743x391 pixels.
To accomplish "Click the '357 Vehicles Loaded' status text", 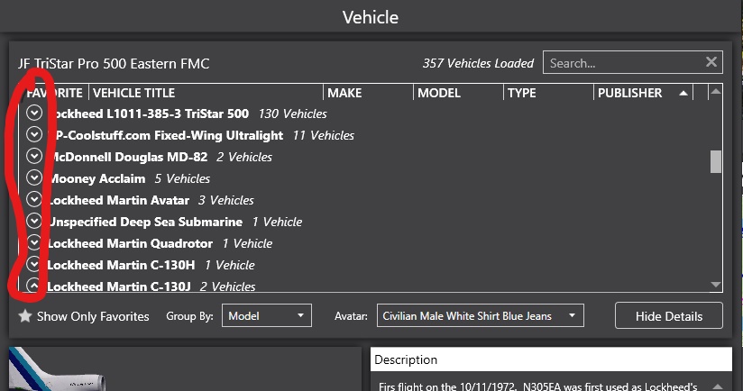I will tap(478, 63).
